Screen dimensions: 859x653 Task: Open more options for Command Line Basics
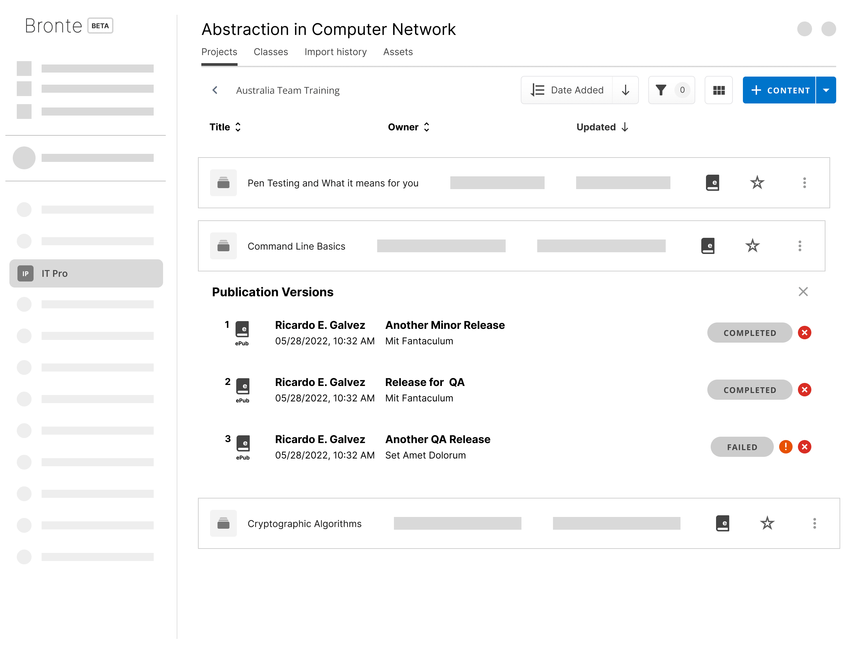[x=800, y=246]
